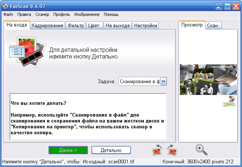Open the Настройки tab
The width and height of the screenshot is (242, 167).
(145, 25)
